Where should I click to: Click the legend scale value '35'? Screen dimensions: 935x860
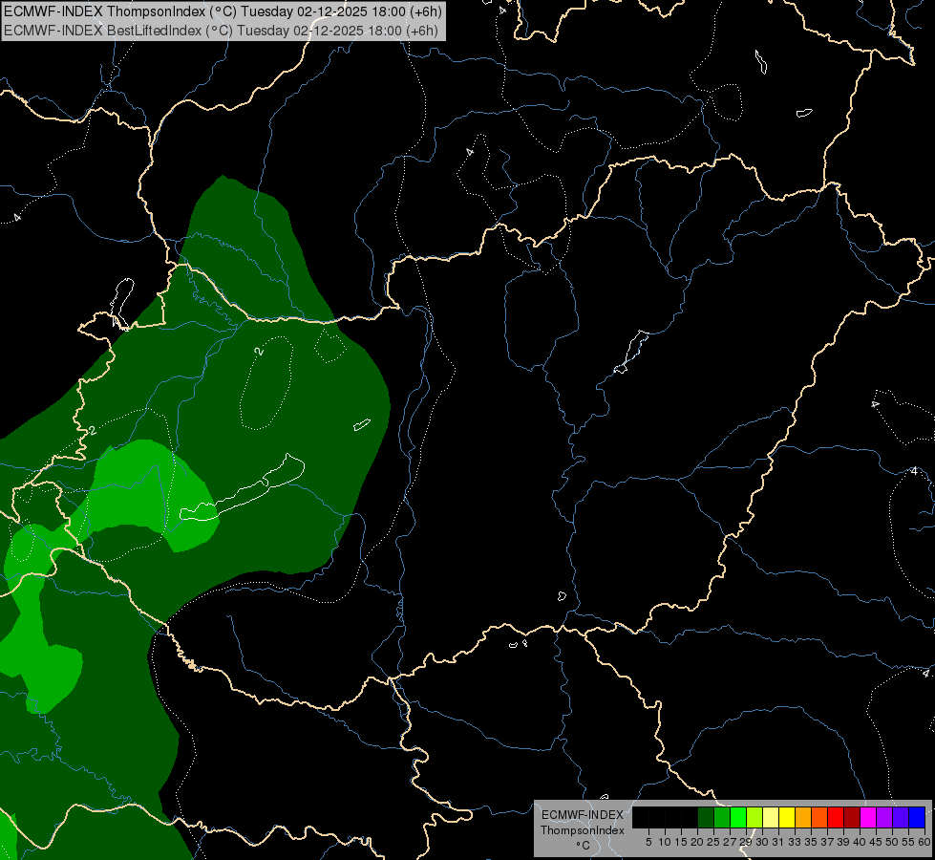click(811, 842)
